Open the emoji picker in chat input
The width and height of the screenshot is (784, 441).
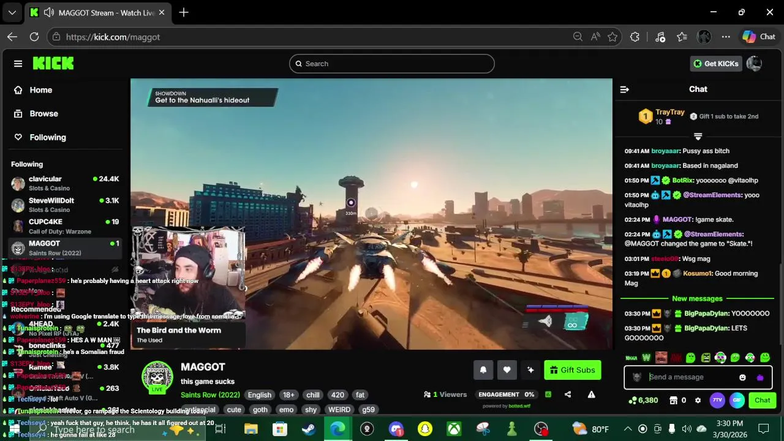click(742, 377)
